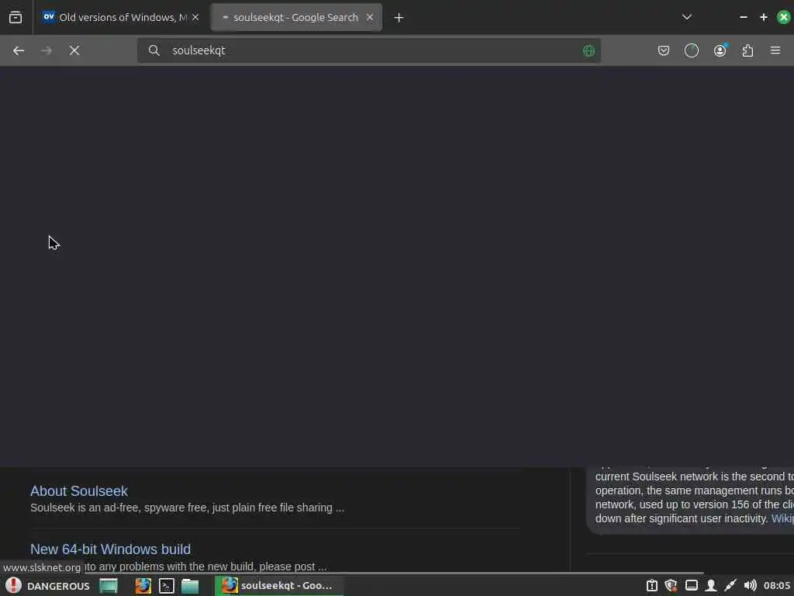Activate the soulseekqt - Goo... taskbar window button
The height and width of the screenshot is (596, 794).
(x=279, y=586)
